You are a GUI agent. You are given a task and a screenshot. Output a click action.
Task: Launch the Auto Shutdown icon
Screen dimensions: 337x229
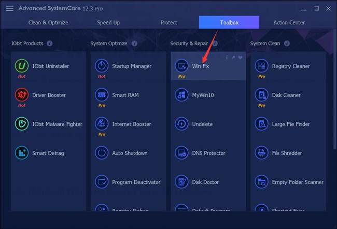pyautogui.click(x=102, y=153)
